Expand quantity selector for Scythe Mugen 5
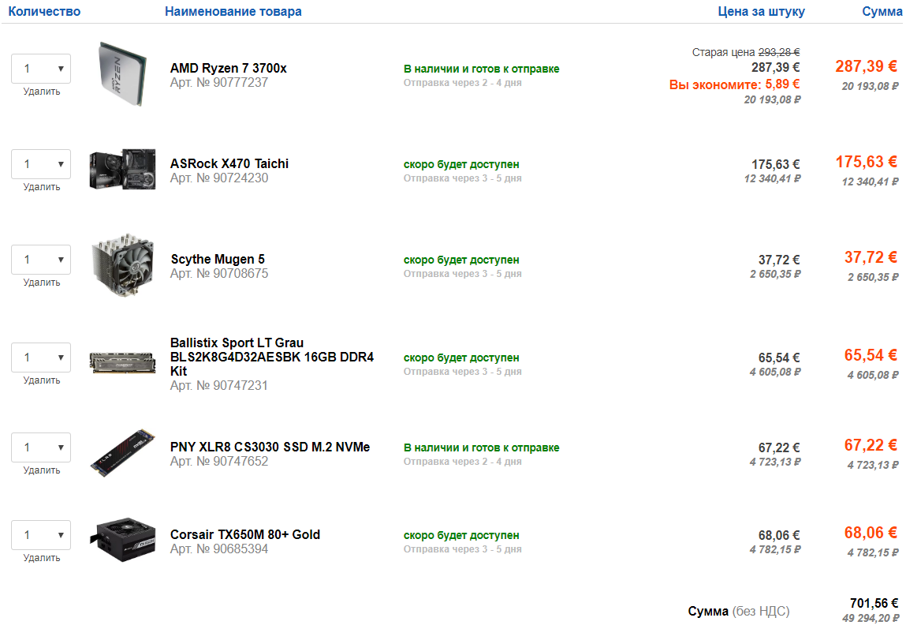 41,260
